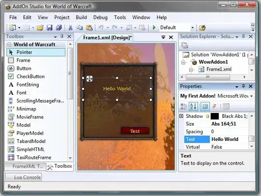
Task: Click the Alphabetical sort button in Properties
Action: tap(193, 106)
